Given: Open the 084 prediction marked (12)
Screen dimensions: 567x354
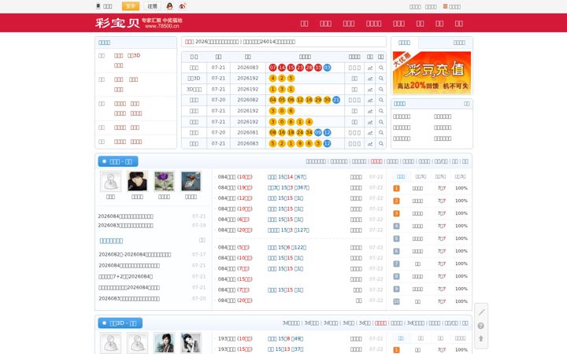Looking at the screenshot, I should tap(235, 198).
